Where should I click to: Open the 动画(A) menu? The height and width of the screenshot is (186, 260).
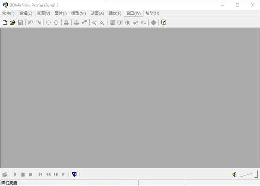point(97,13)
